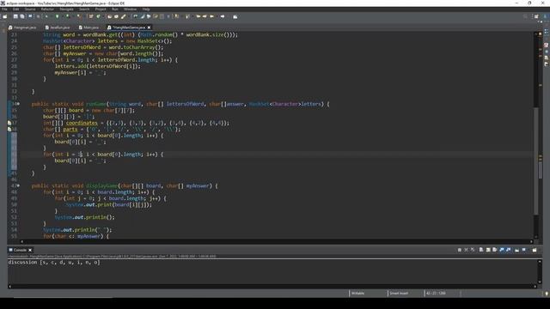Open the Open Console dropdown icon
The image size is (550, 309).
[x=535, y=250]
